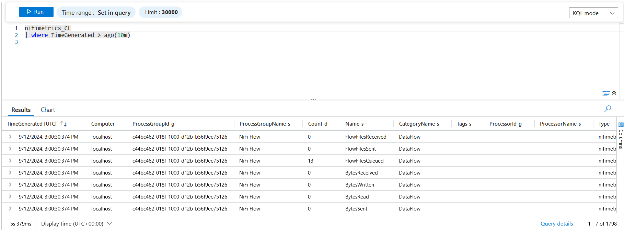Expand the BytesSent row
The height and width of the screenshot is (230, 624).
pos(10,208)
